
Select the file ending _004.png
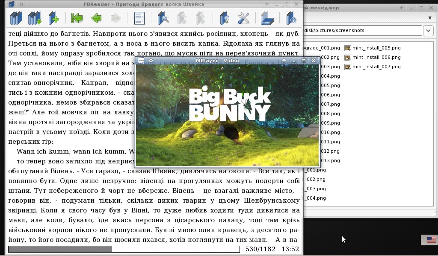point(315,198)
